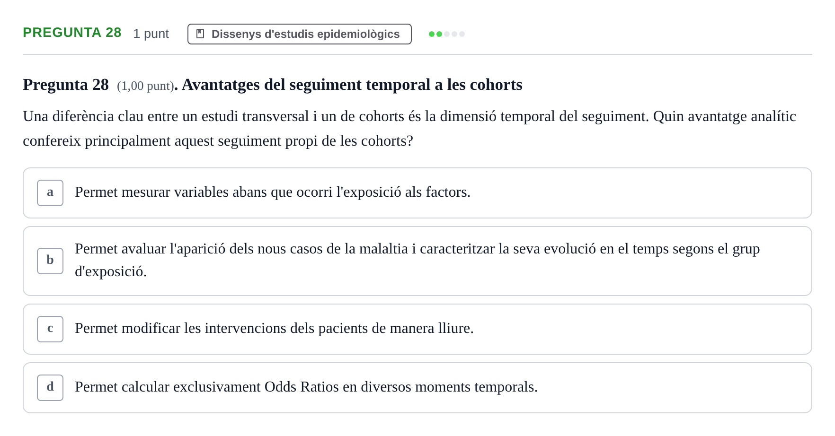Viewport: 835px width, 436px height.
Task: Click the 1 punt score label
Action: [x=151, y=34]
